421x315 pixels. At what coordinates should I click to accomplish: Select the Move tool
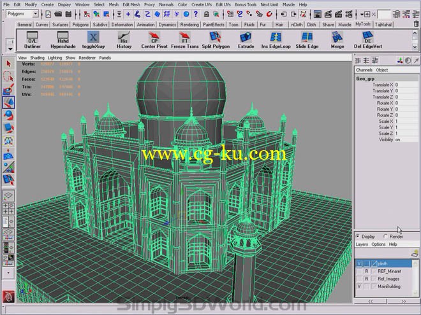tap(8, 102)
